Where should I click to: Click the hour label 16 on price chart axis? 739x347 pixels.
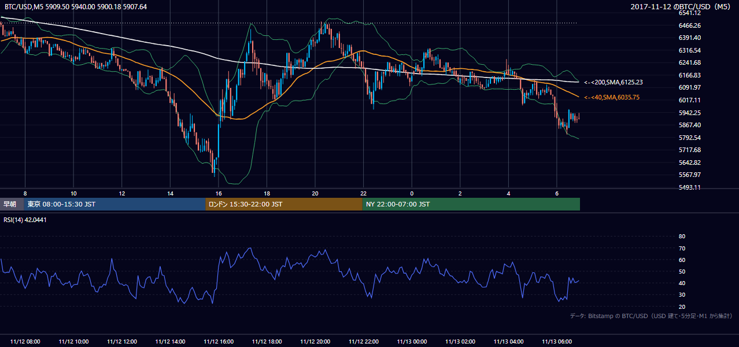(x=219, y=193)
